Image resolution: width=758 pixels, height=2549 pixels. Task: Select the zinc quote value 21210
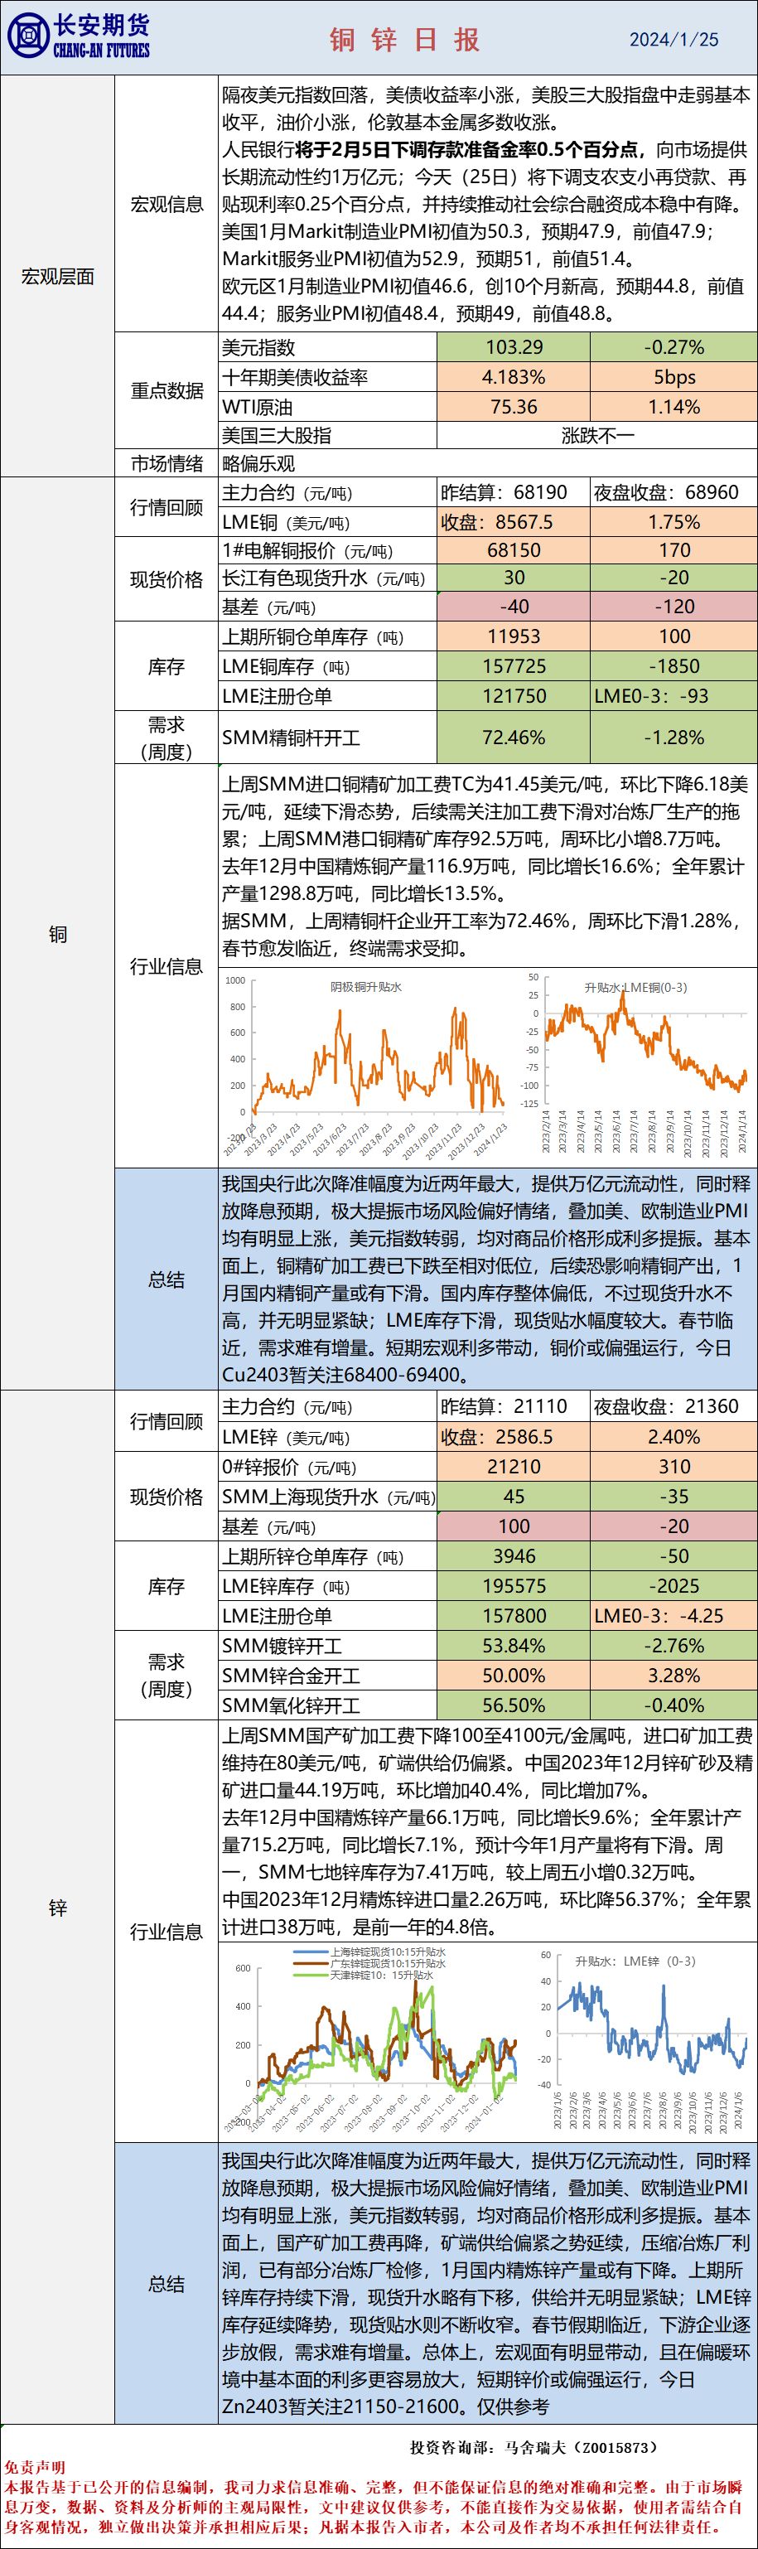click(514, 1467)
